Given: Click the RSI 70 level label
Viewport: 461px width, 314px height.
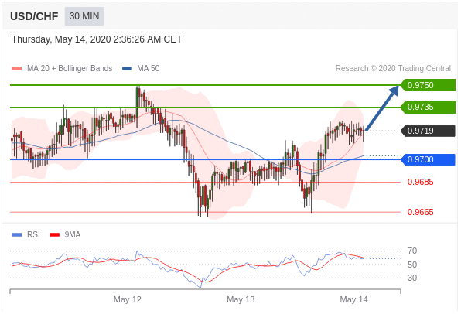Looking at the screenshot, I should pyautogui.click(x=412, y=251).
